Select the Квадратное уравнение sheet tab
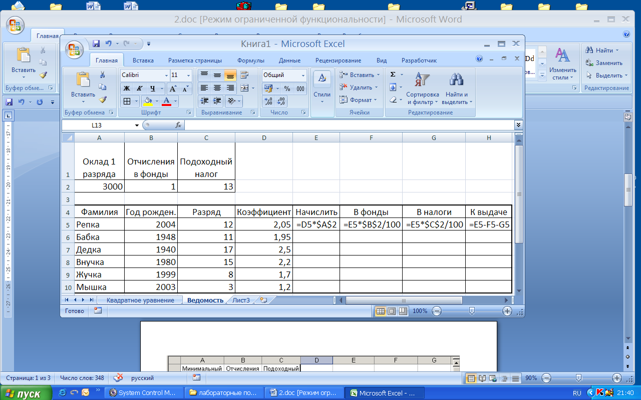Screen dimensions: 641x400 point(140,300)
